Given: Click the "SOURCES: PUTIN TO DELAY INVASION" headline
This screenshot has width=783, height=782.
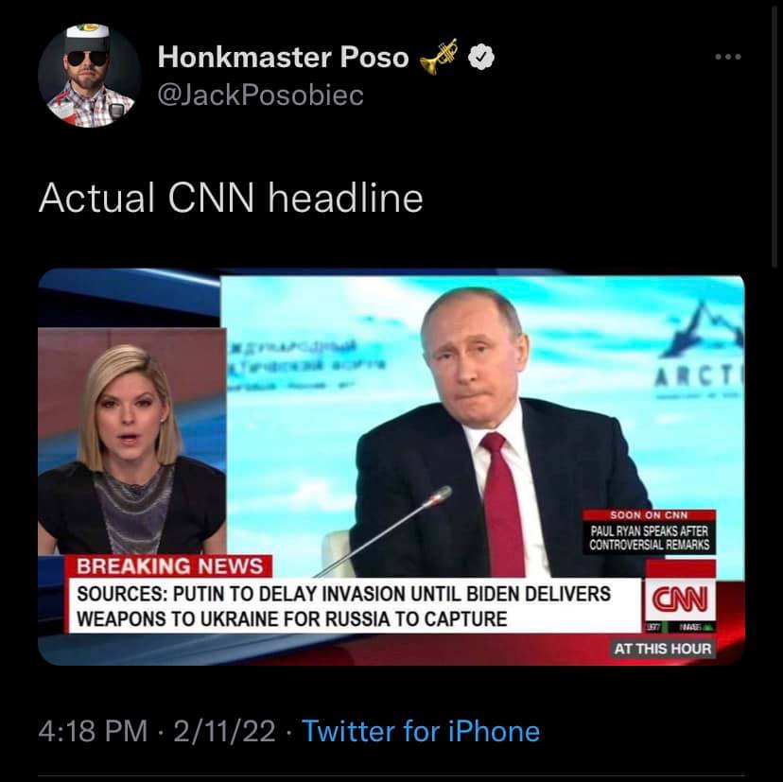Looking at the screenshot, I should (345, 606).
